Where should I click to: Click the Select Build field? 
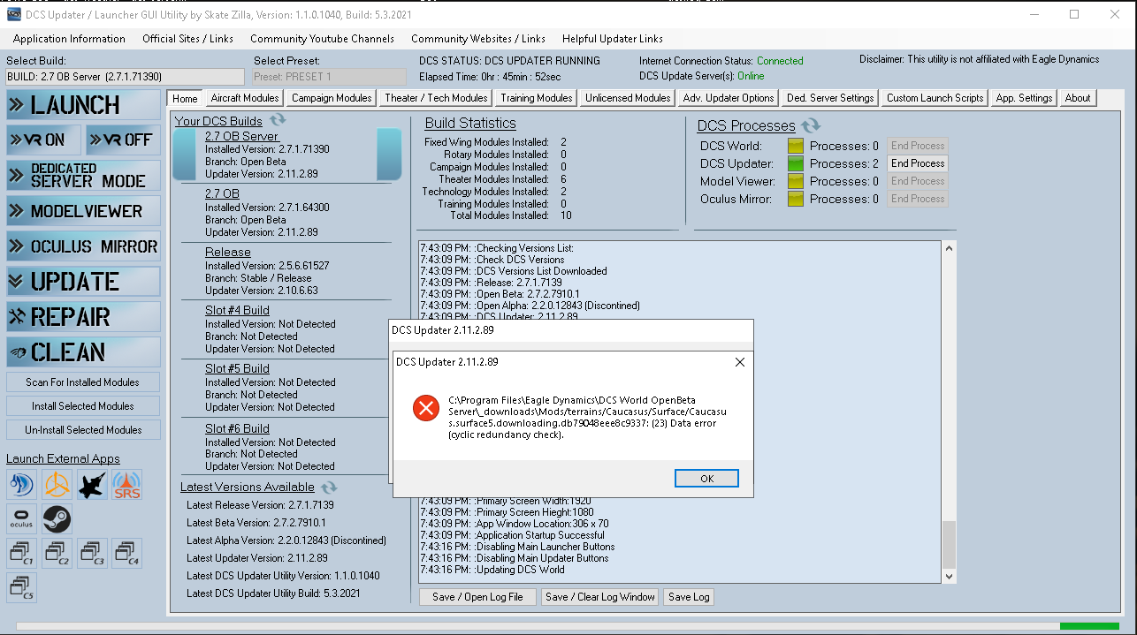click(x=125, y=77)
